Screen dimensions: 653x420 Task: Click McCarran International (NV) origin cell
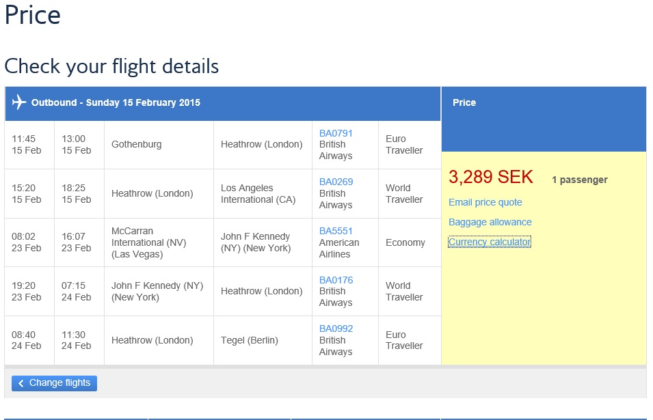click(x=159, y=242)
